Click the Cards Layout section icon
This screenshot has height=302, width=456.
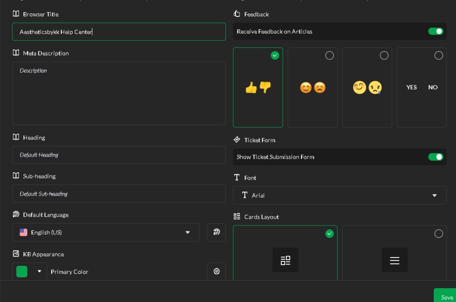click(x=237, y=216)
